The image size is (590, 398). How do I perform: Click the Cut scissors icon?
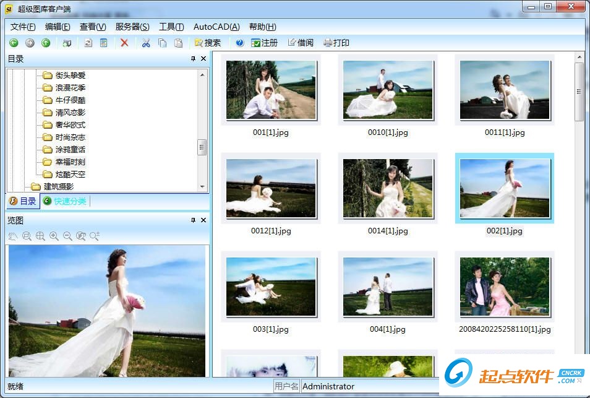(x=145, y=43)
